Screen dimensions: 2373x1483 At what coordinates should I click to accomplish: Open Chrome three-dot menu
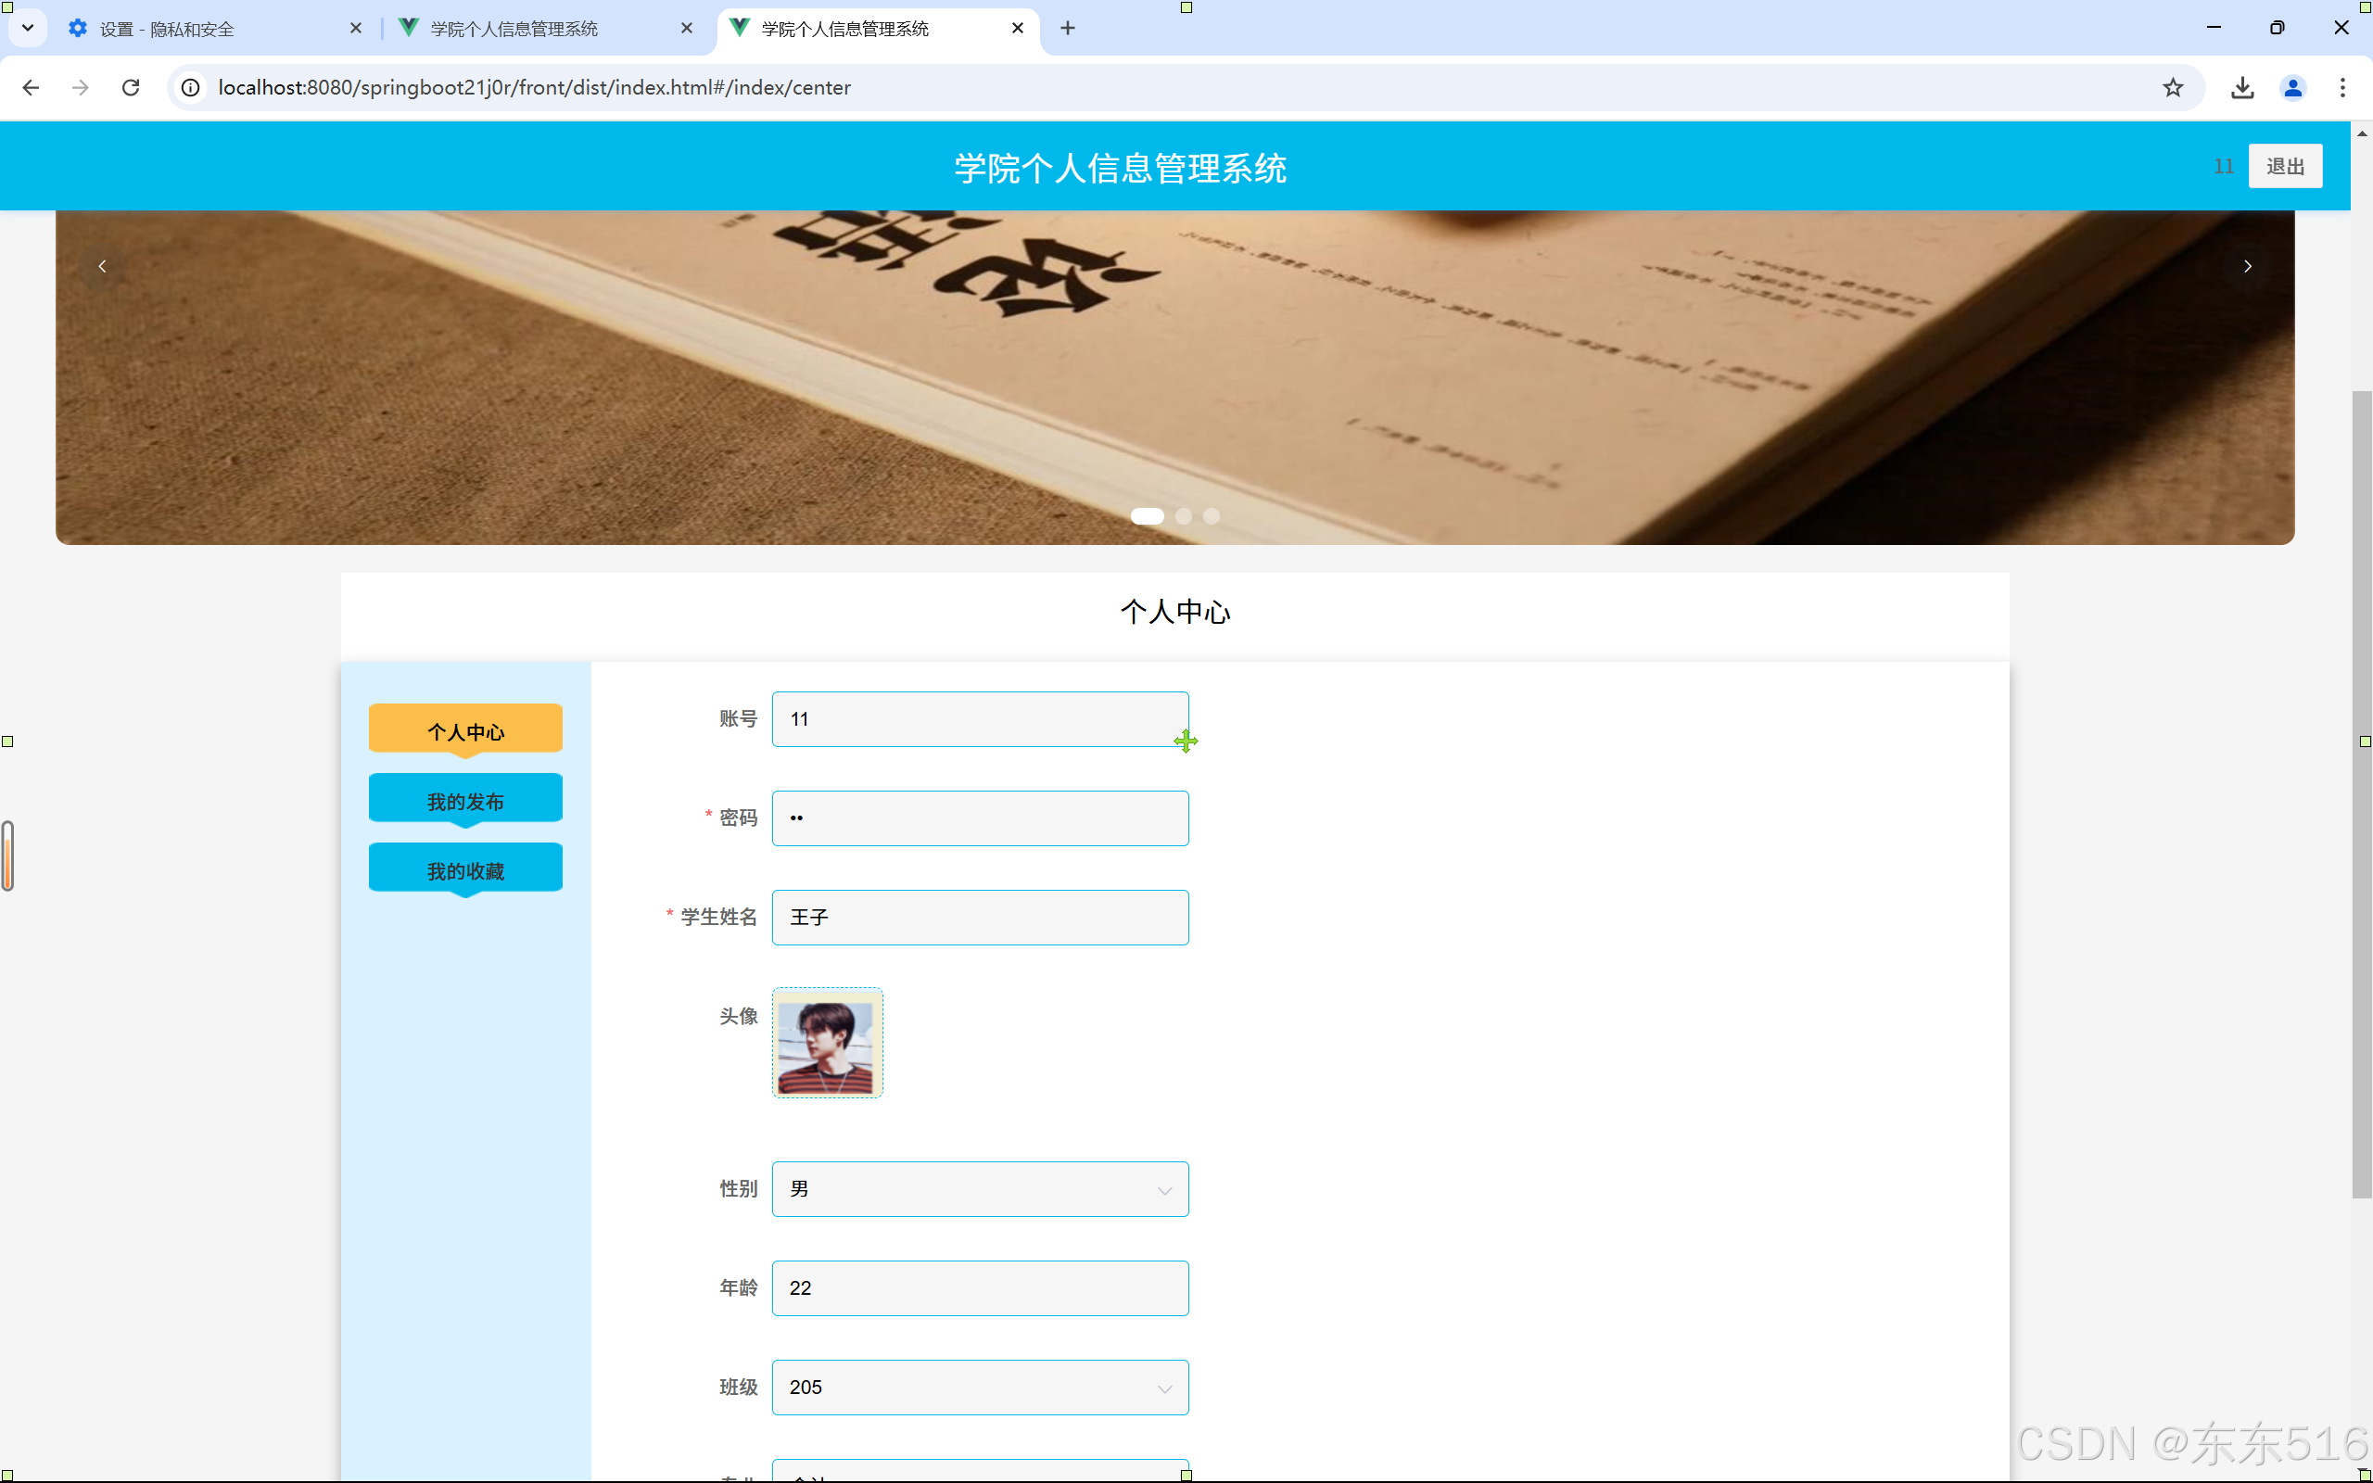coord(2342,87)
